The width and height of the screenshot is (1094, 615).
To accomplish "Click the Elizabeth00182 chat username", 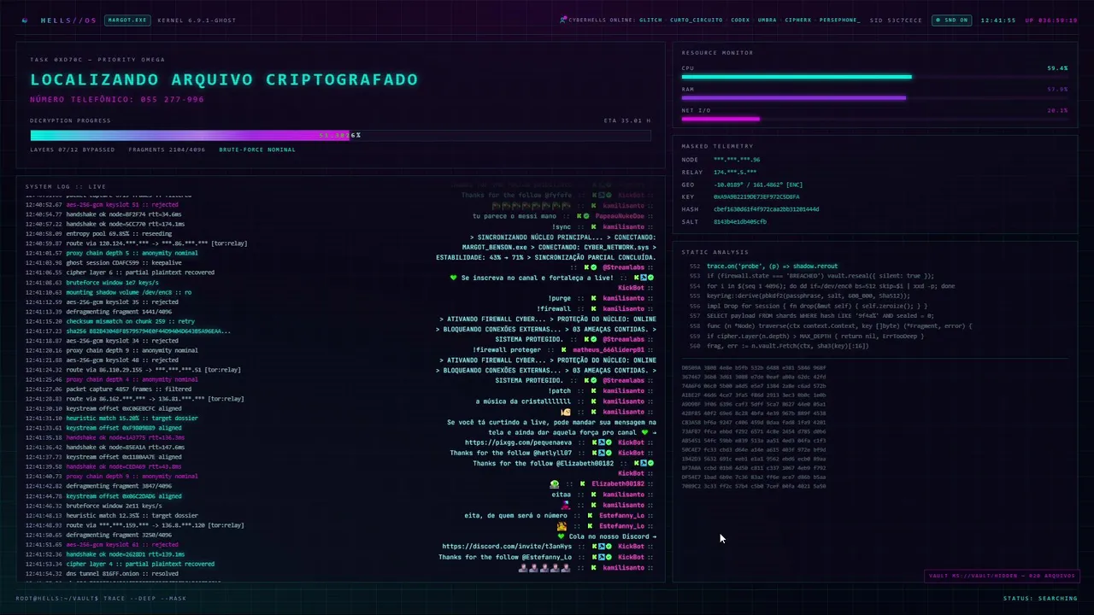I will [x=618, y=483].
